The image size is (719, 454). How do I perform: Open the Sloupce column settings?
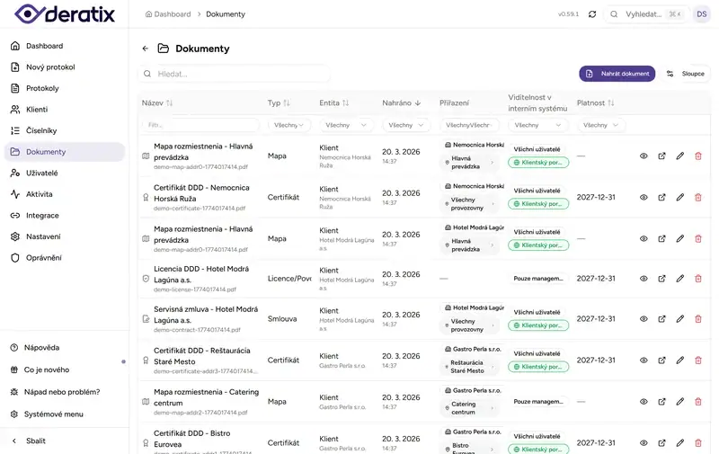coord(686,74)
